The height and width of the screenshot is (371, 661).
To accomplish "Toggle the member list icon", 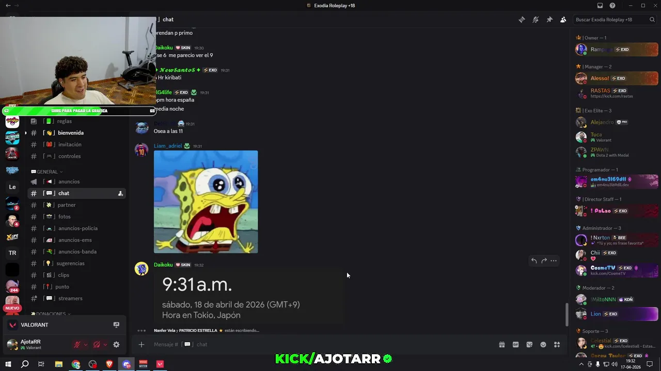I will point(563,20).
